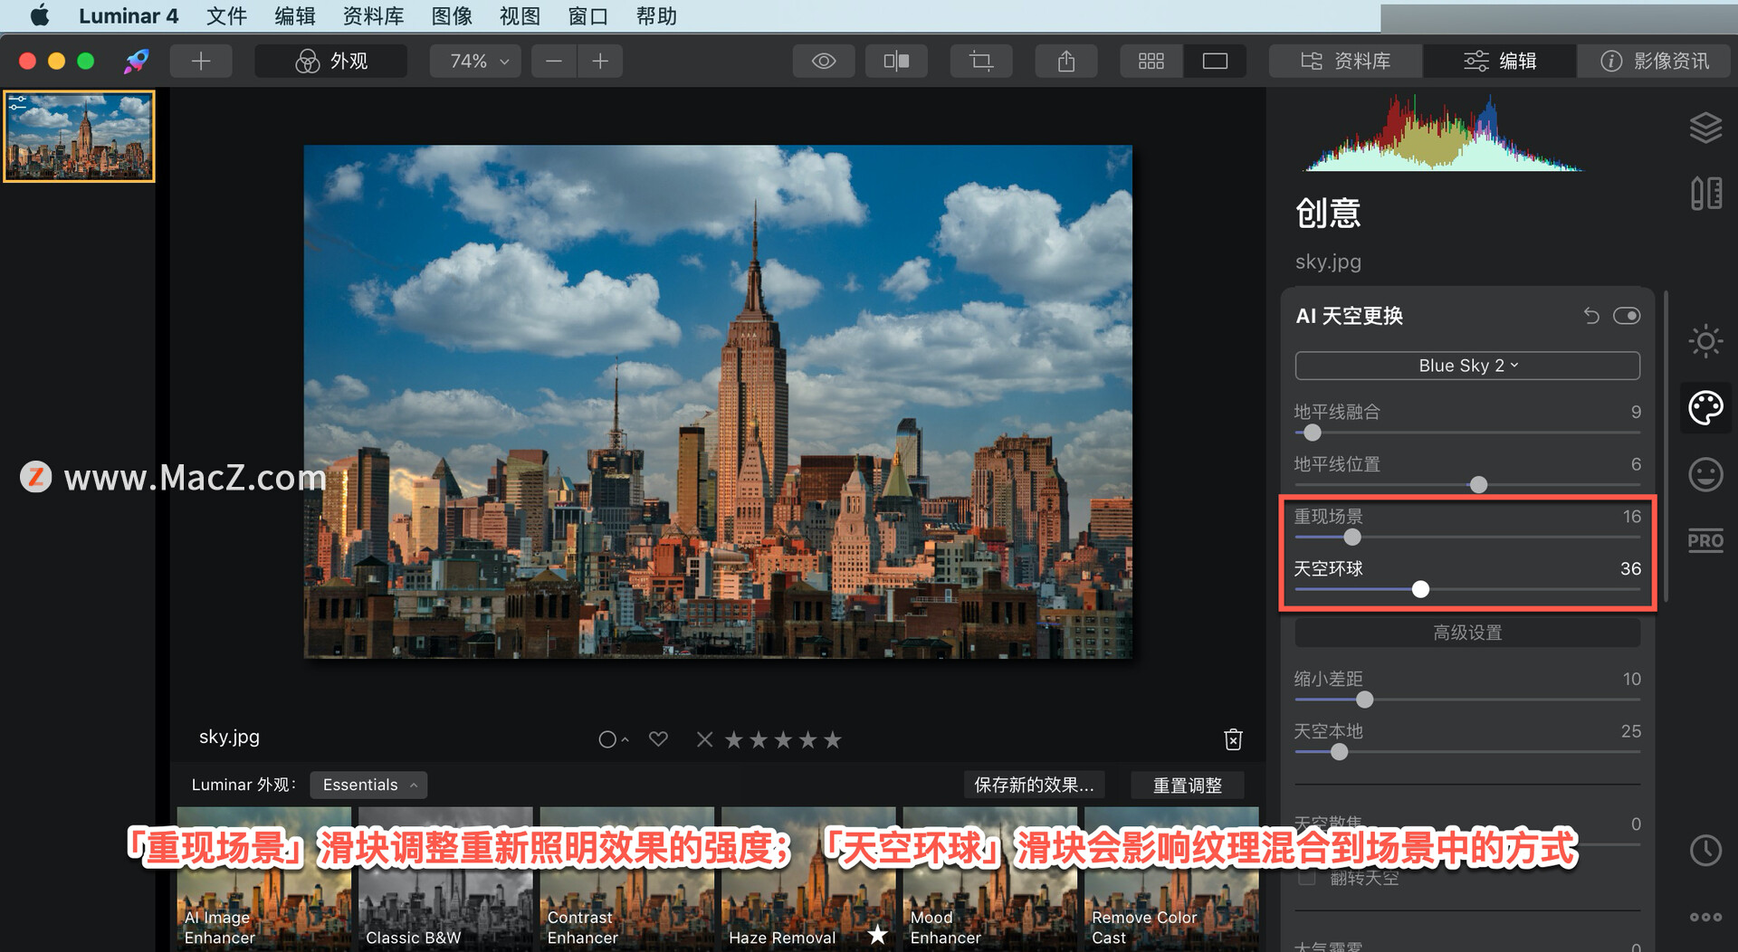1738x952 pixels.
Task: Favorite the Haze Removal look star
Action: click(877, 934)
